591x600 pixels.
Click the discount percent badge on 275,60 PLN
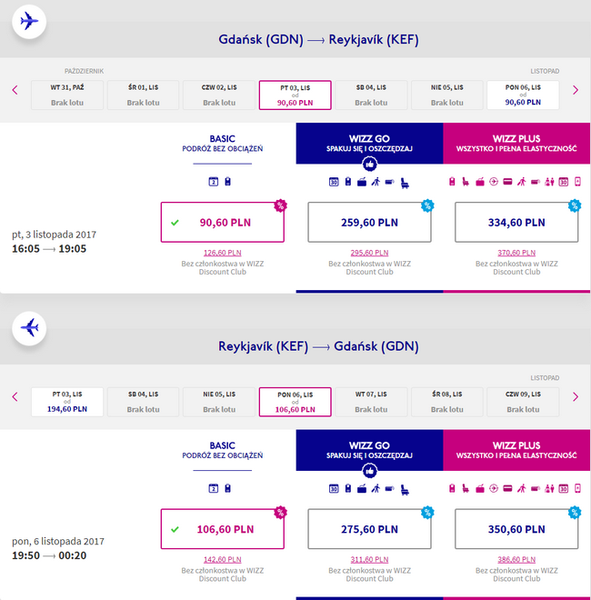point(426,512)
